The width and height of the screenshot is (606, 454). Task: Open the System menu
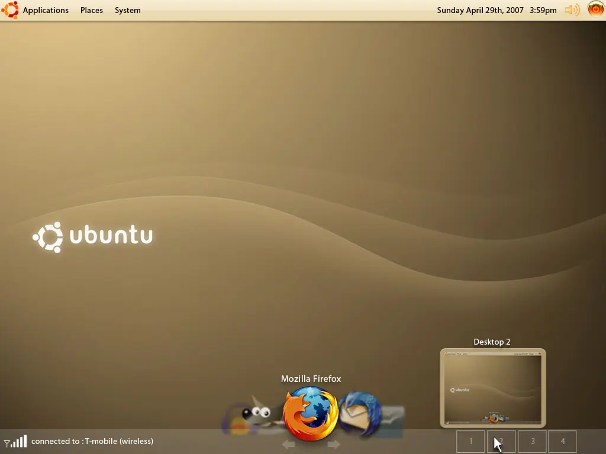point(127,10)
